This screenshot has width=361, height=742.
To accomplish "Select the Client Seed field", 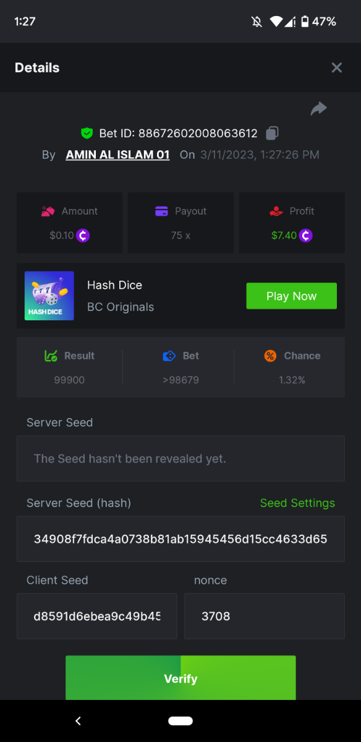I will point(97,616).
